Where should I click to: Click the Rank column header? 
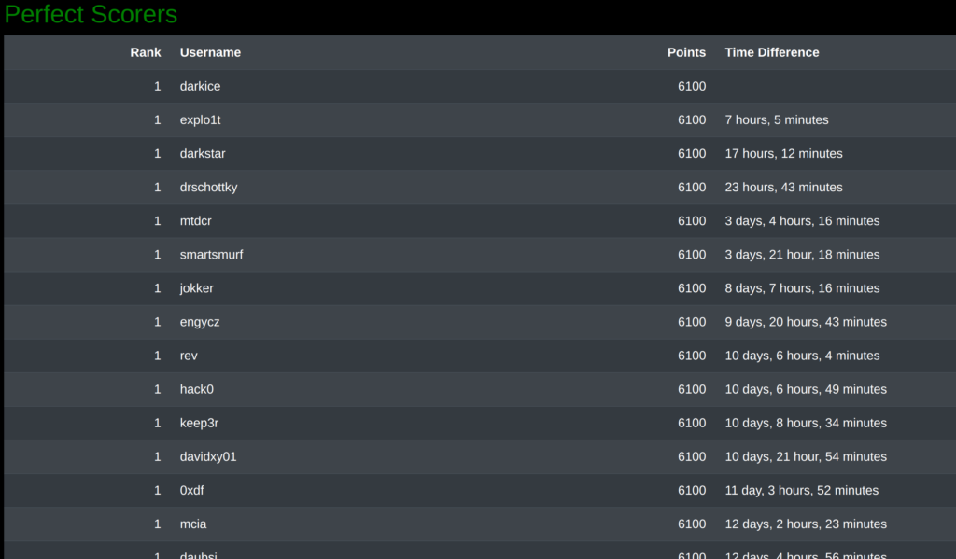(145, 52)
